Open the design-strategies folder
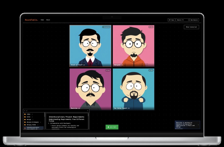This screenshot has width=224, height=147. (34, 122)
